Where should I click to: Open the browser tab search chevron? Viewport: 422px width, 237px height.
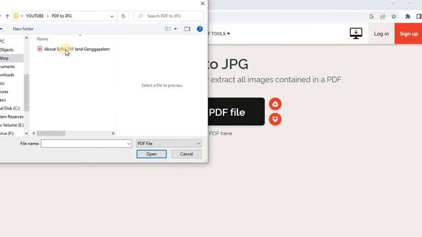coord(393,3)
